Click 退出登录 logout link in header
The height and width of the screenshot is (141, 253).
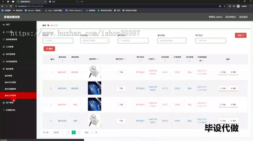[243, 17]
